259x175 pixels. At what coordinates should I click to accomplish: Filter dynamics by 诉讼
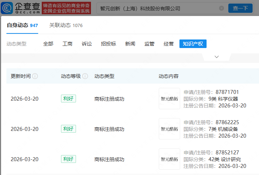[x=87, y=44]
